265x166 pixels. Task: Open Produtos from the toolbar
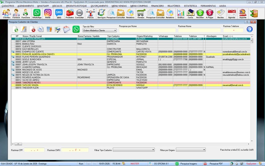[x=70, y=13]
